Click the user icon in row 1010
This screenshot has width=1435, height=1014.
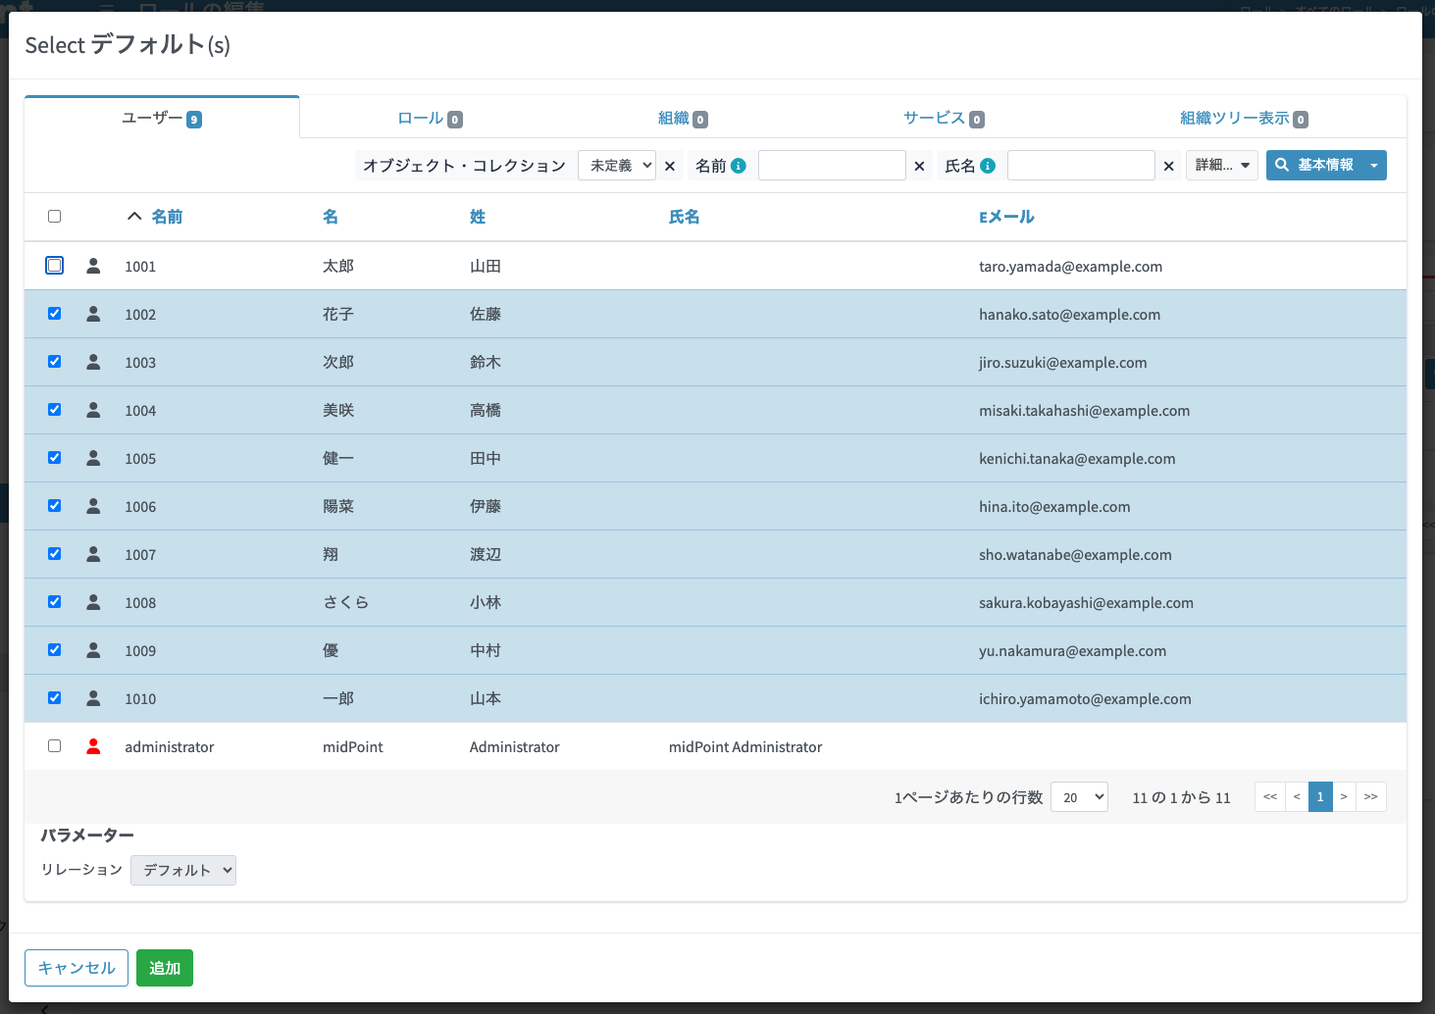93,698
